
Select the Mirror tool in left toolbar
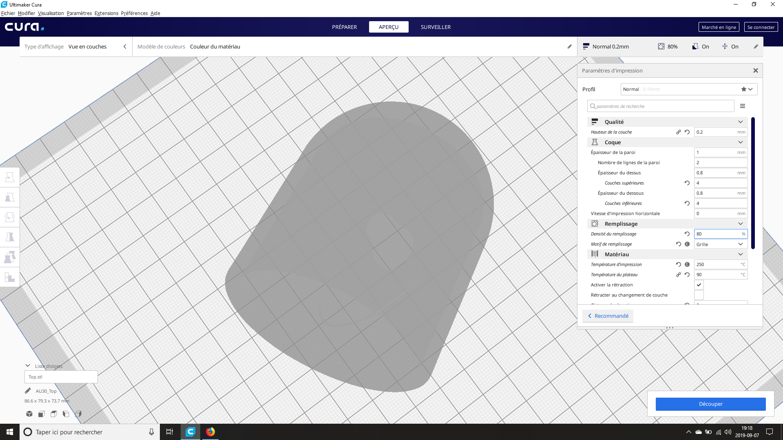point(10,237)
